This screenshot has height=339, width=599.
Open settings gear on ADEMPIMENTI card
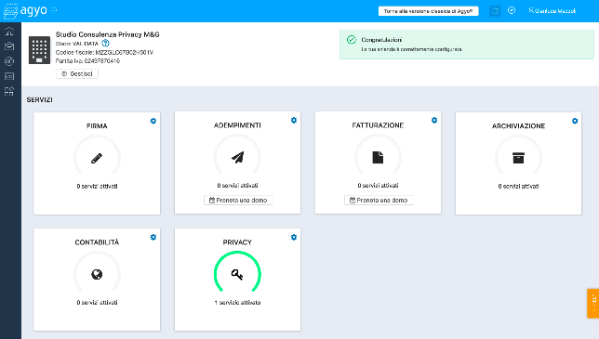(x=294, y=120)
